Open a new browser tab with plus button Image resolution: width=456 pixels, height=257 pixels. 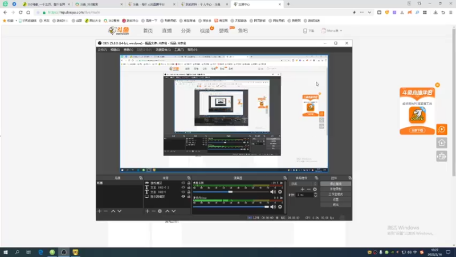point(288,4)
